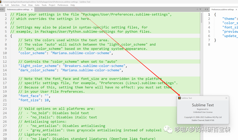Click "light_color_scheme" key on line 13
The image size is (238, 140).
click(x=38, y=66)
